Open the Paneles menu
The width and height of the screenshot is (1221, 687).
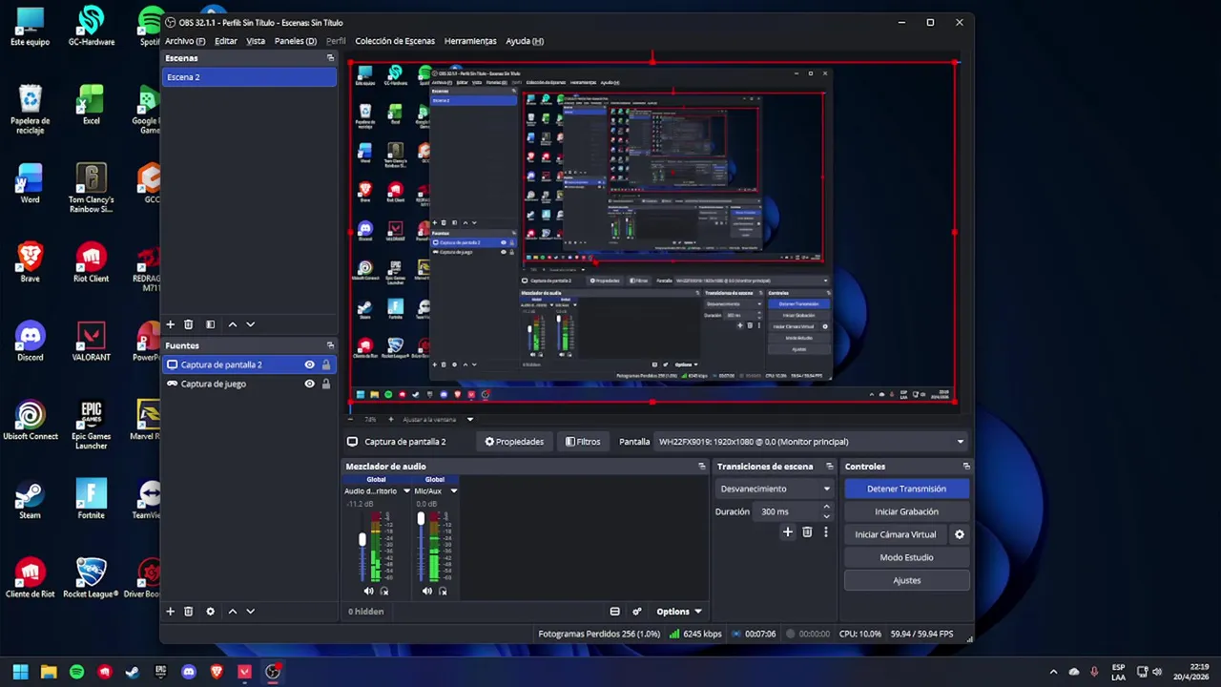tap(295, 41)
